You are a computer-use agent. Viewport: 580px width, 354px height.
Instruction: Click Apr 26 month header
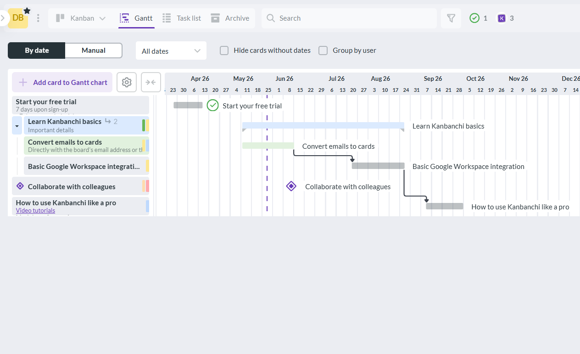click(x=200, y=79)
